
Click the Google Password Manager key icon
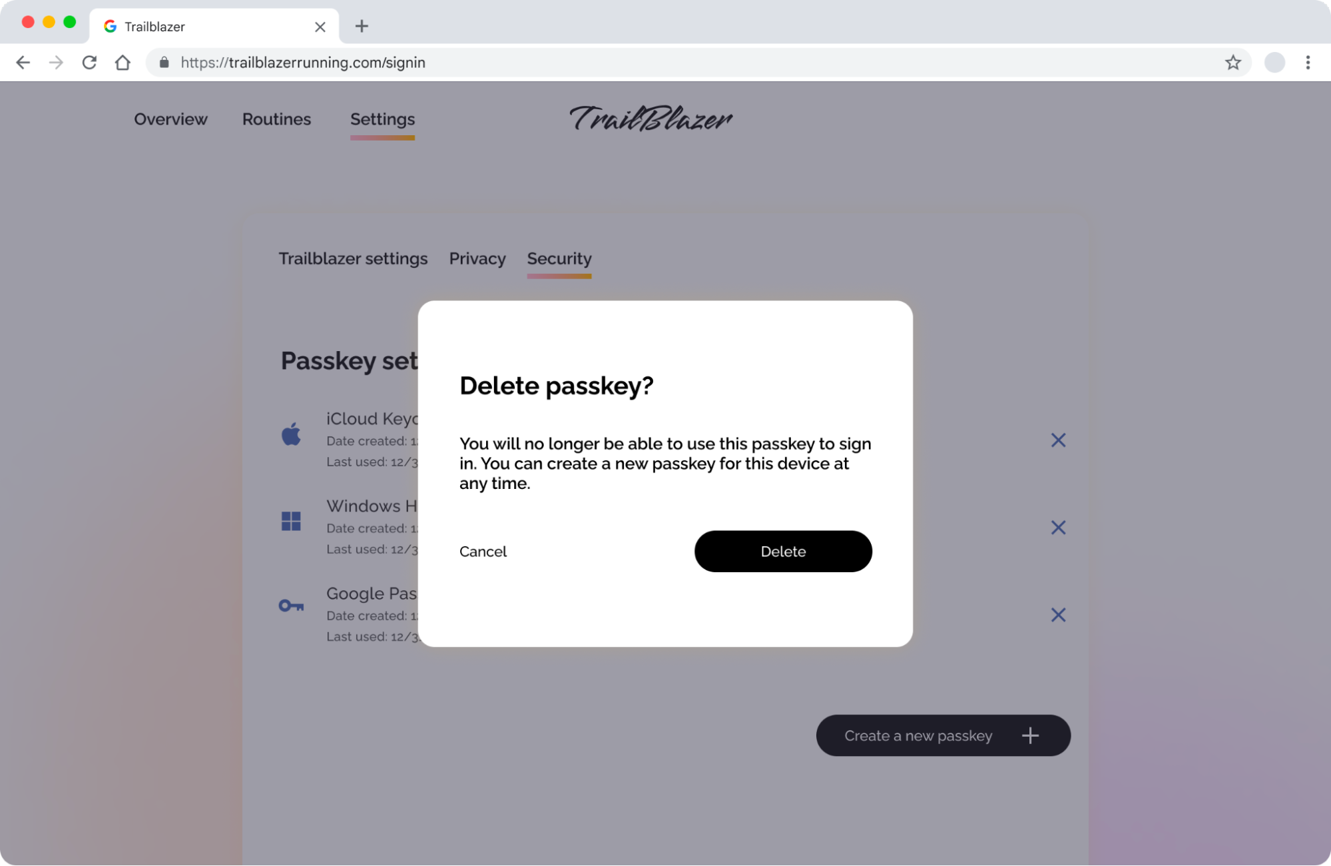tap(290, 606)
